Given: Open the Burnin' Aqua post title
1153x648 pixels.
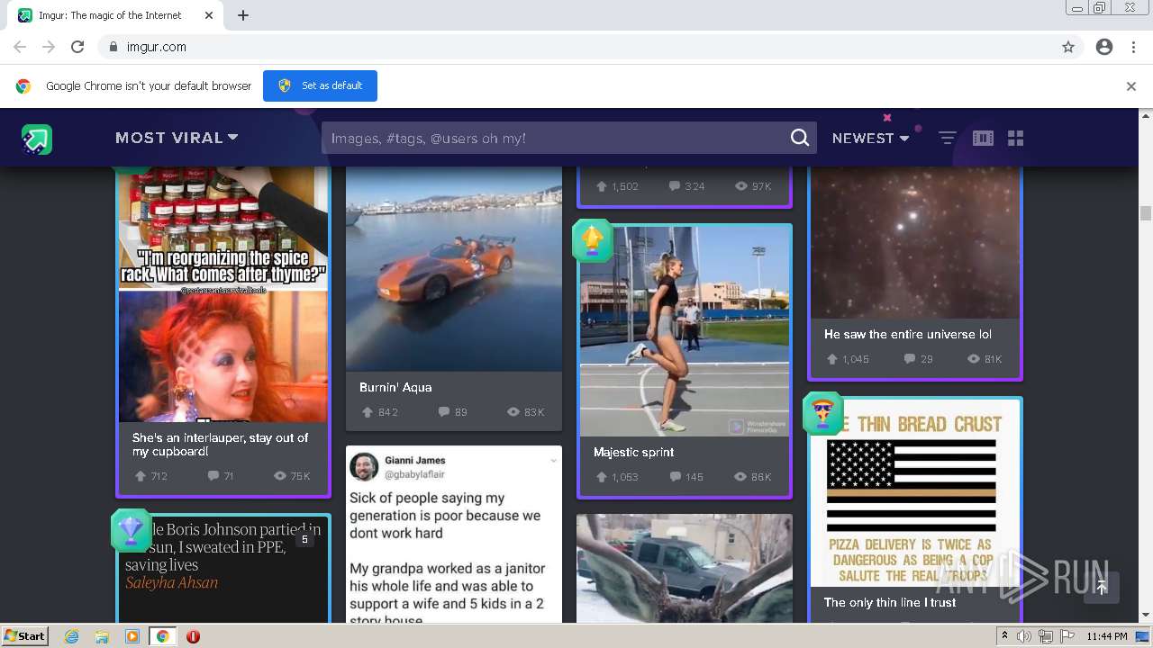Looking at the screenshot, I should (395, 387).
